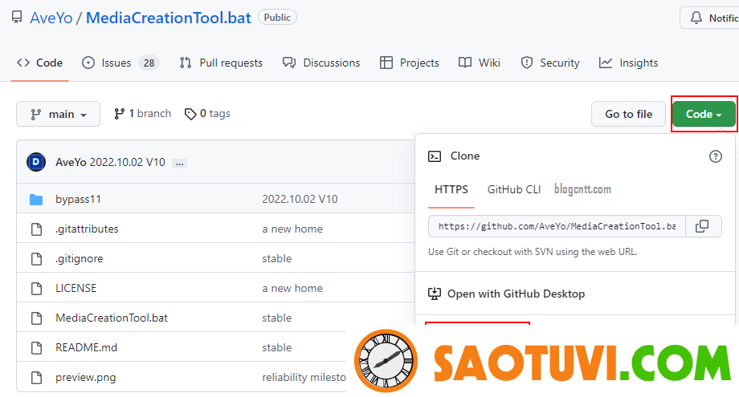The height and width of the screenshot is (397, 739).
Task: Click the clone URL input field
Action: pos(557,226)
